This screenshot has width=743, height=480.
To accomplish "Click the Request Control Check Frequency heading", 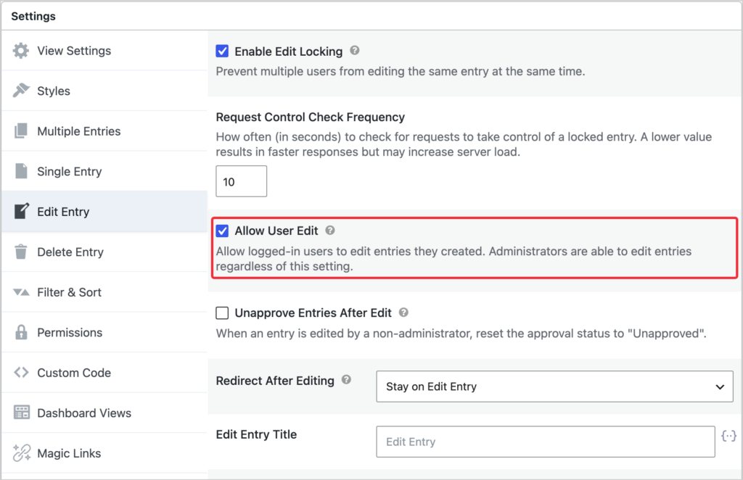I will (x=311, y=117).
